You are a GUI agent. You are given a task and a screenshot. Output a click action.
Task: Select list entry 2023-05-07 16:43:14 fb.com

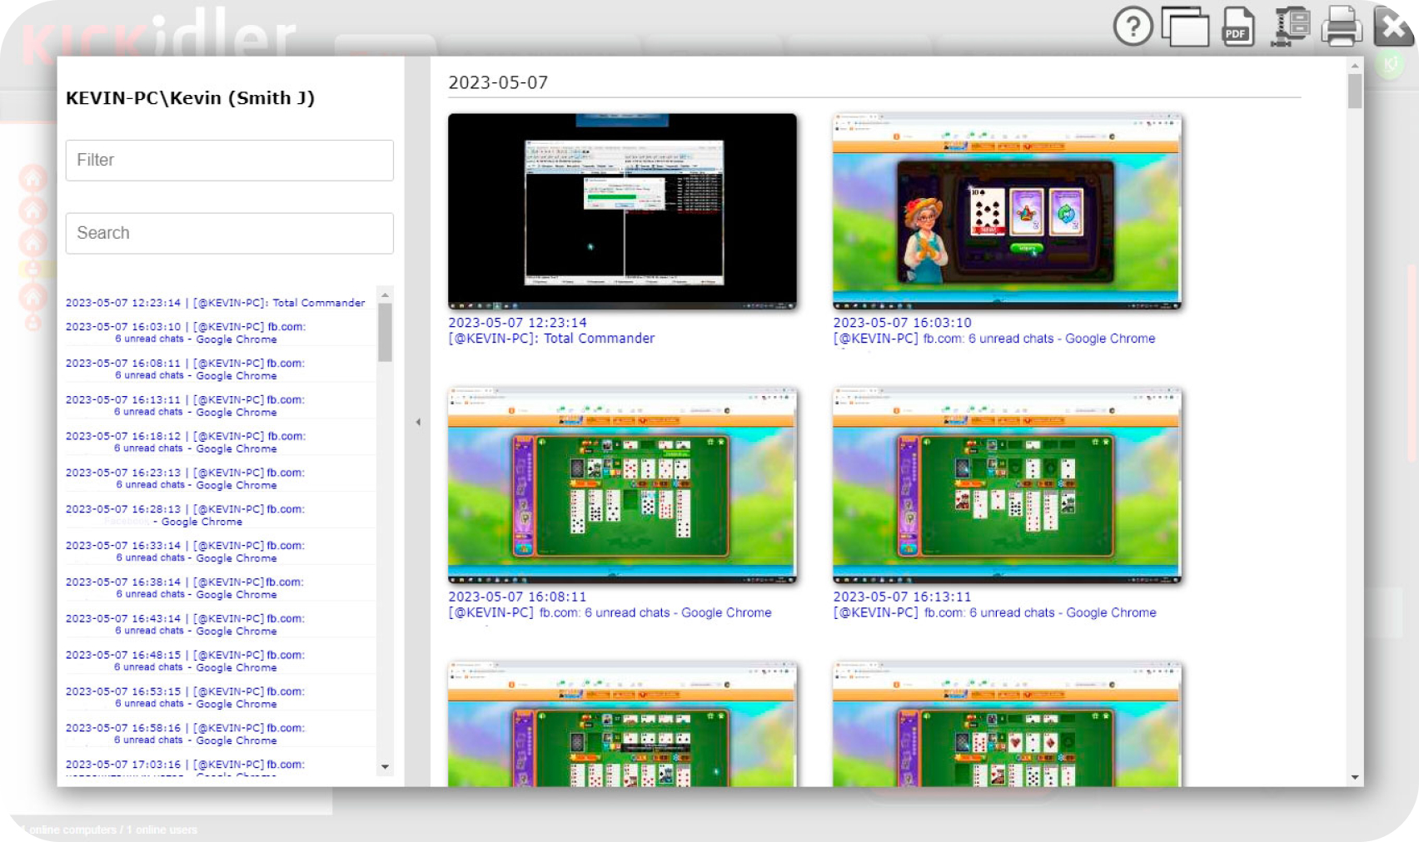coord(186,625)
